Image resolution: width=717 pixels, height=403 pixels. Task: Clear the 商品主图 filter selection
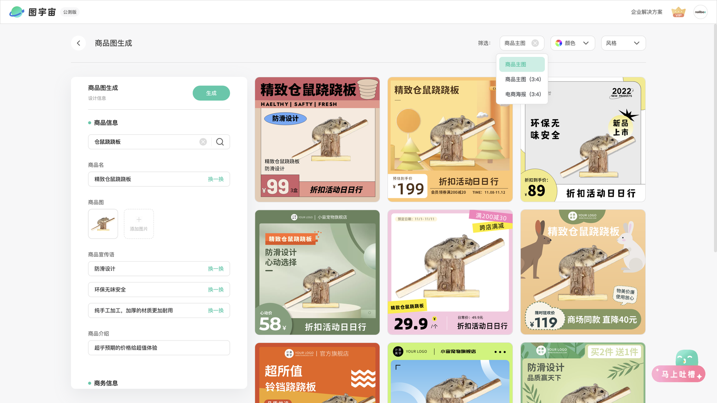click(535, 43)
